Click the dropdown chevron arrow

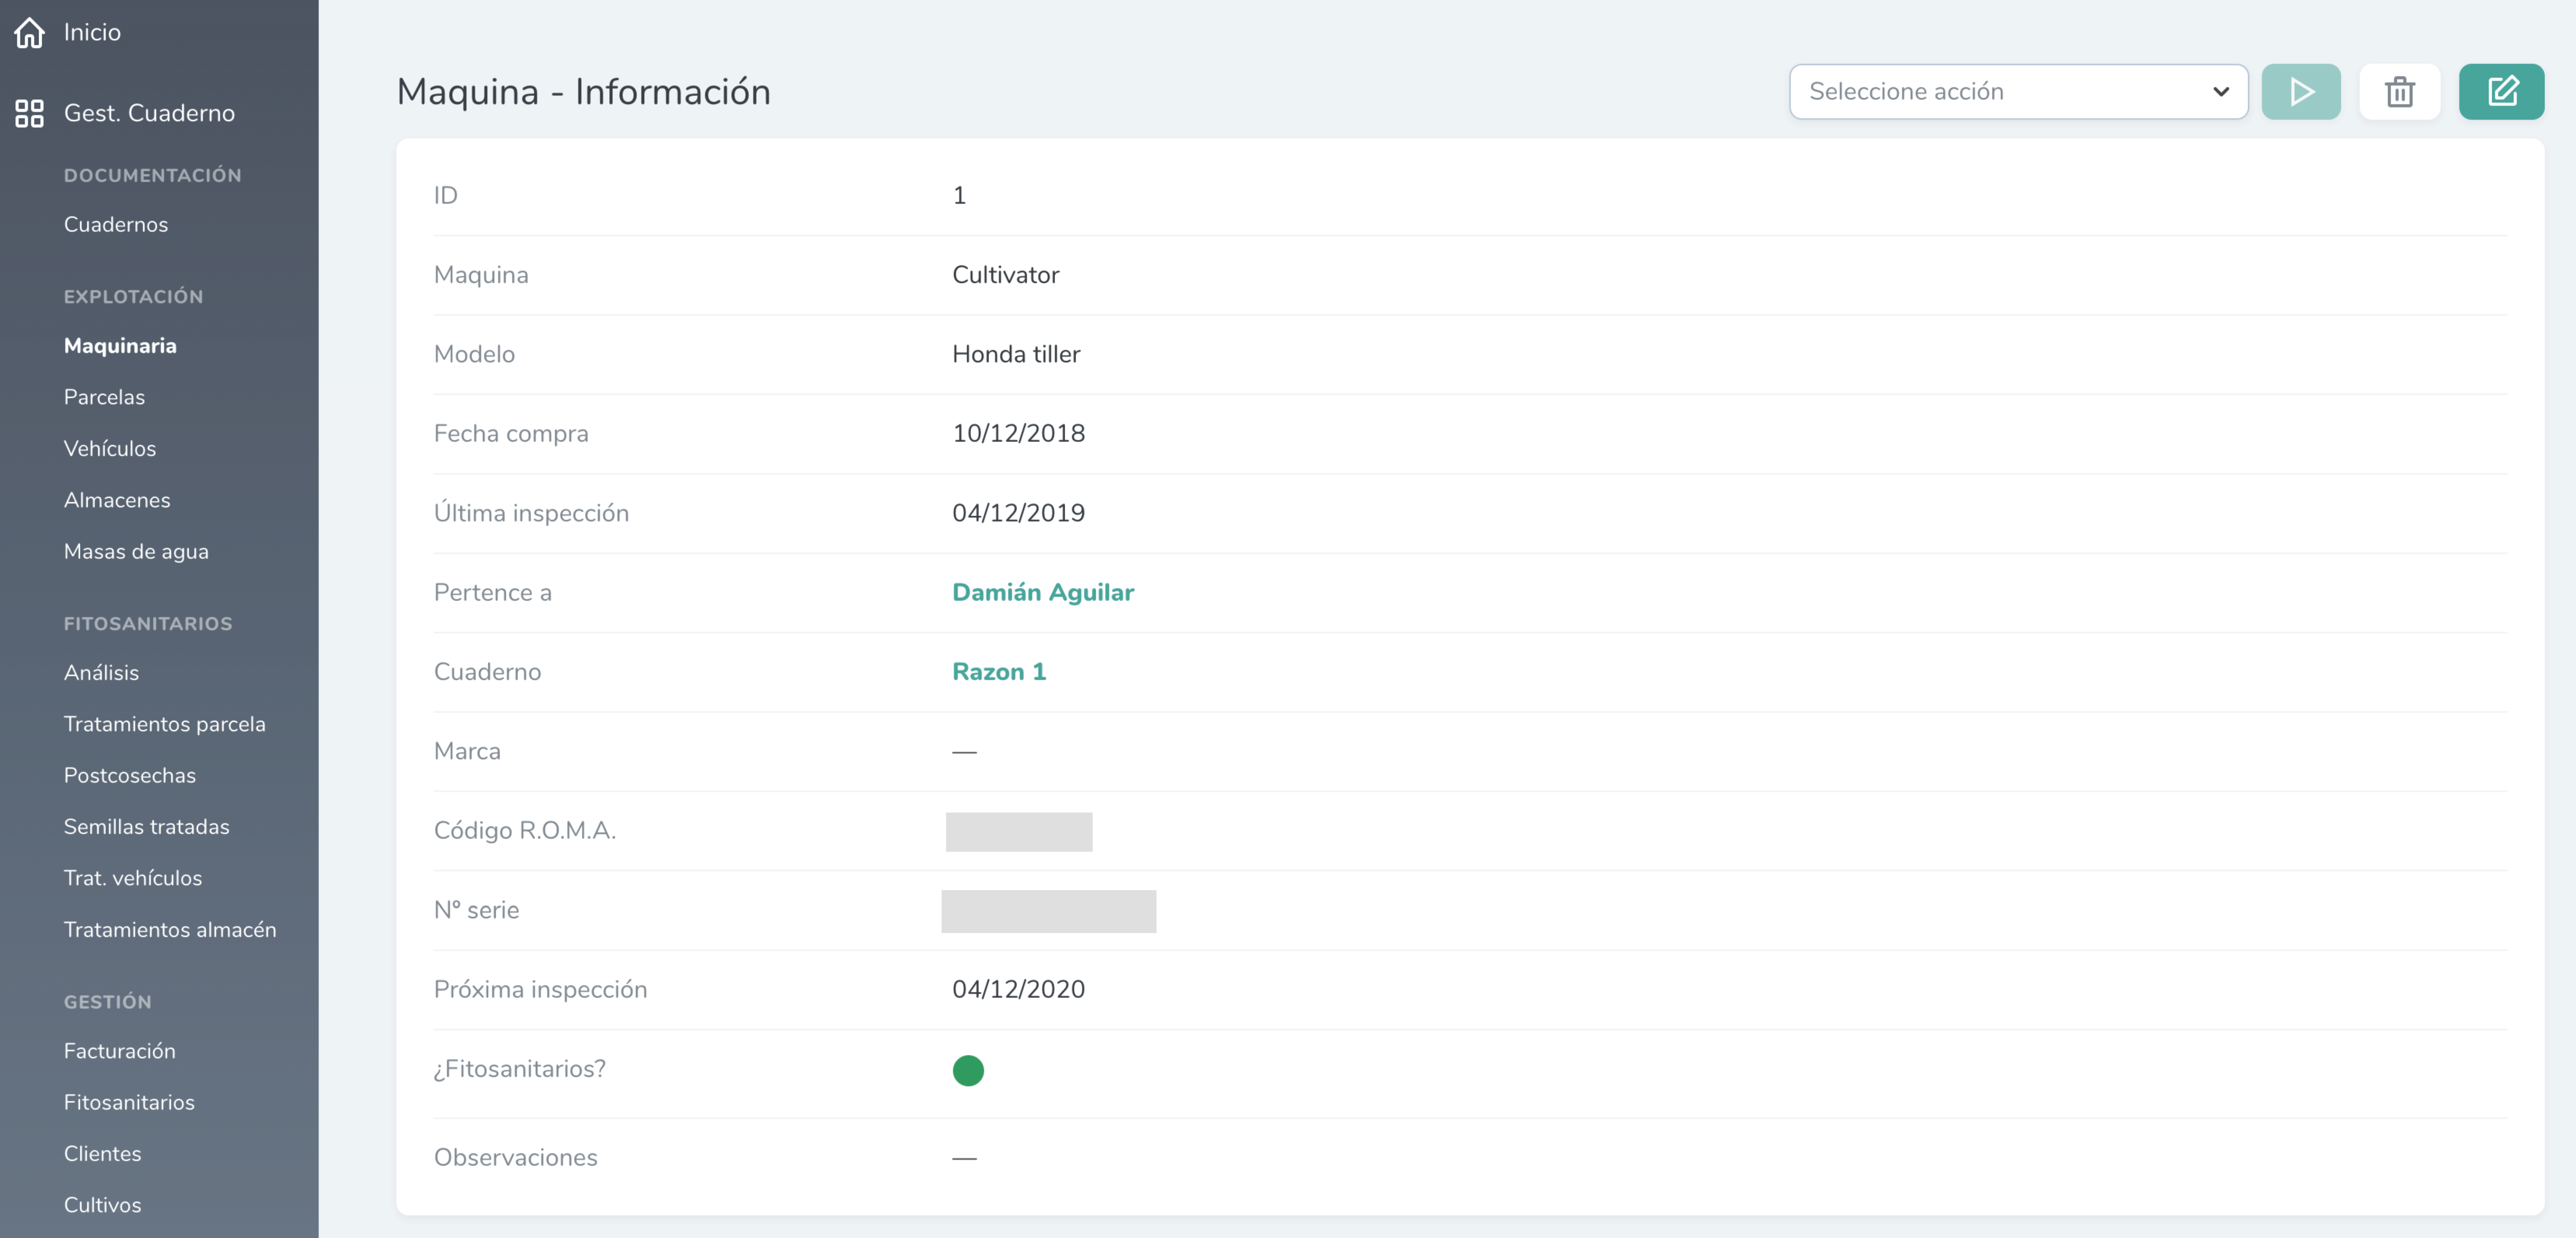2220,92
